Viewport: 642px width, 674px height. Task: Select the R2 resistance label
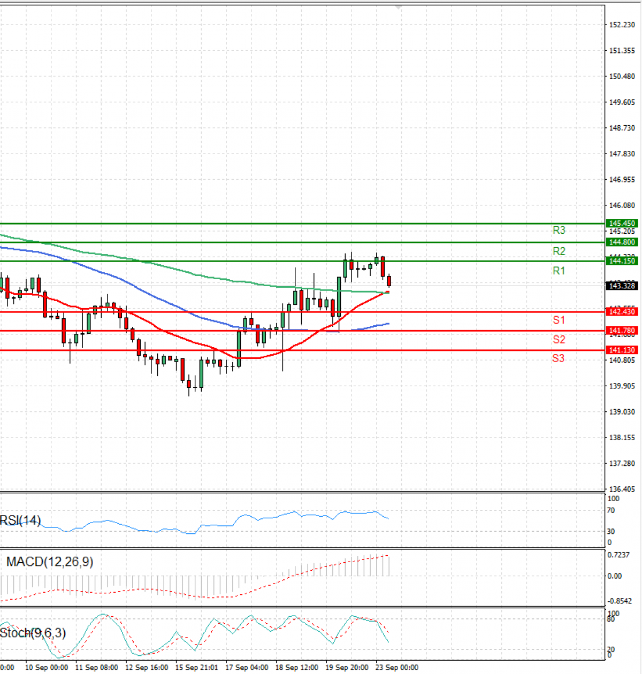click(559, 251)
